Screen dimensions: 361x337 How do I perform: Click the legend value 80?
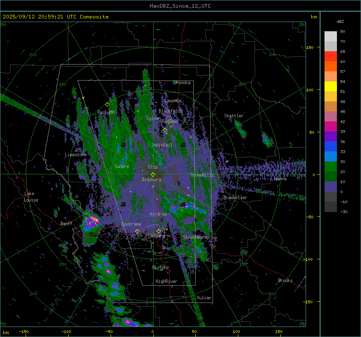(x=343, y=32)
